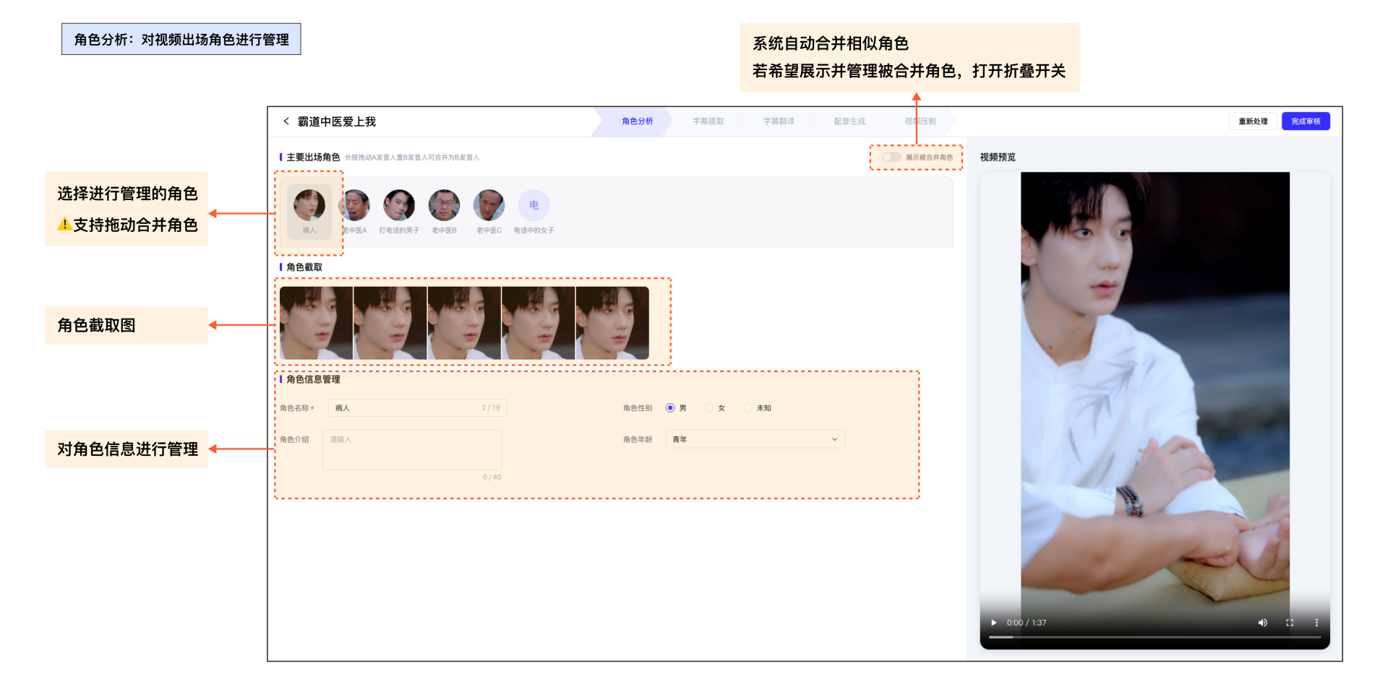The height and width of the screenshot is (700, 1388).
Task: Select the 老中医C character avatar
Action: [x=489, y=205]
